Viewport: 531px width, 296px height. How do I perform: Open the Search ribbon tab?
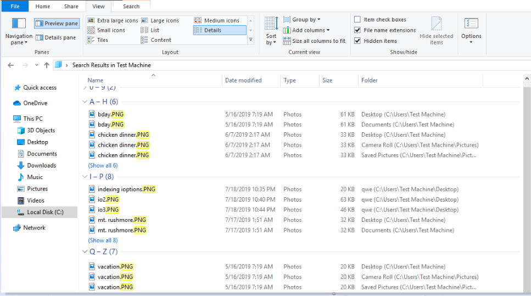coord(131,6)
